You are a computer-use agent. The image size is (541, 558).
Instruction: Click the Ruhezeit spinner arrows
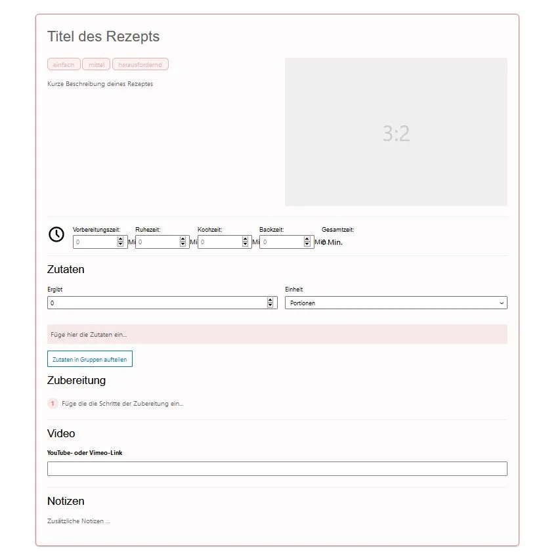click(183, 242)
